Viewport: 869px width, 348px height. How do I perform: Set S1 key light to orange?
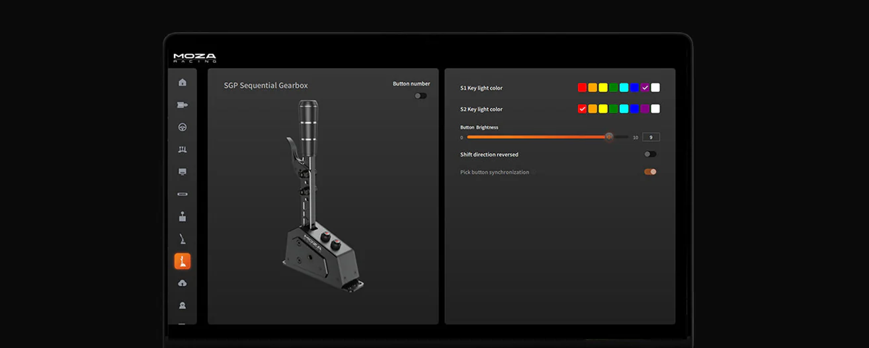[593, 88]
